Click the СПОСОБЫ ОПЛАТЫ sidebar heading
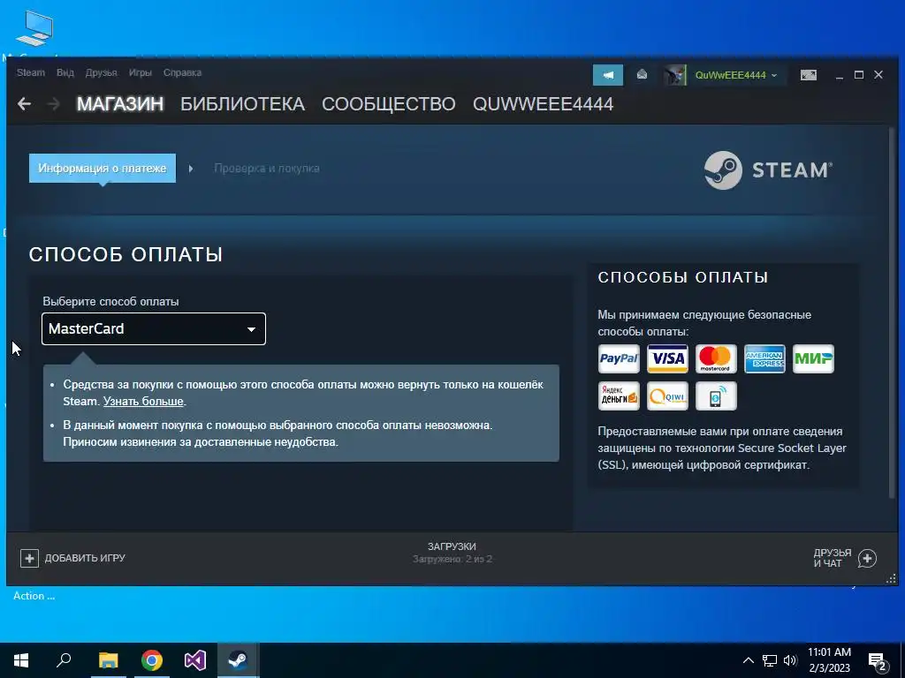905x678 pixels. coord(683,277)
